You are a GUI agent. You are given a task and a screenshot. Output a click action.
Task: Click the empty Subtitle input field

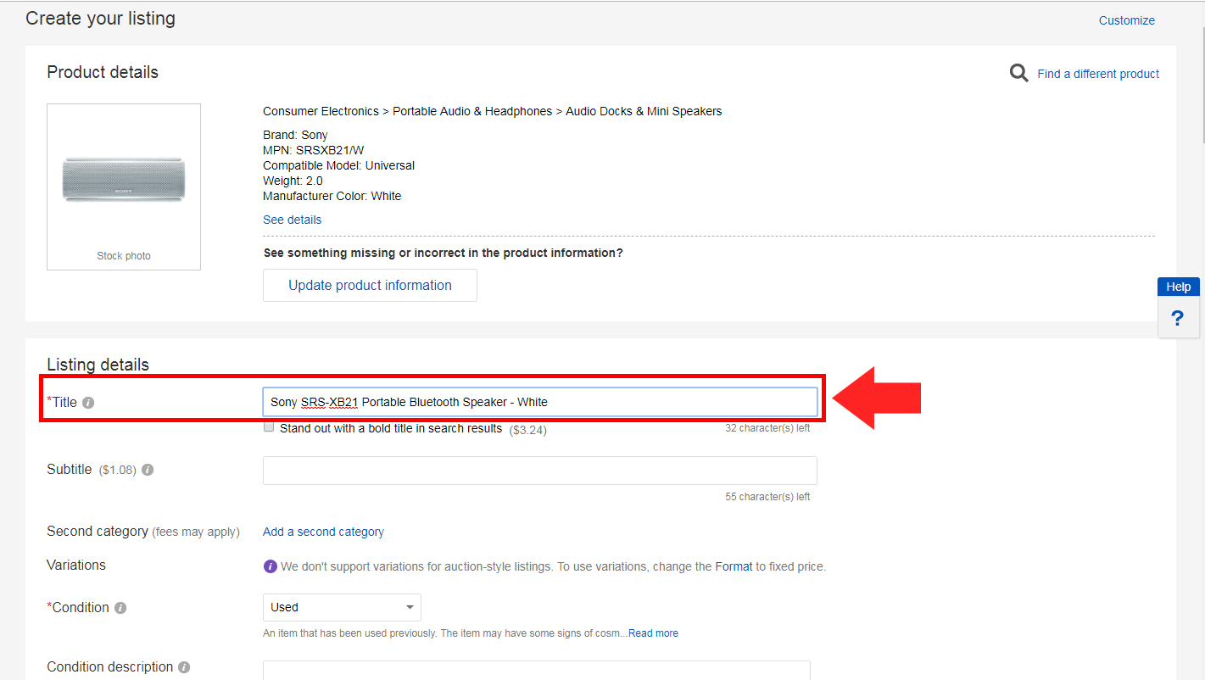pos(539,471)
